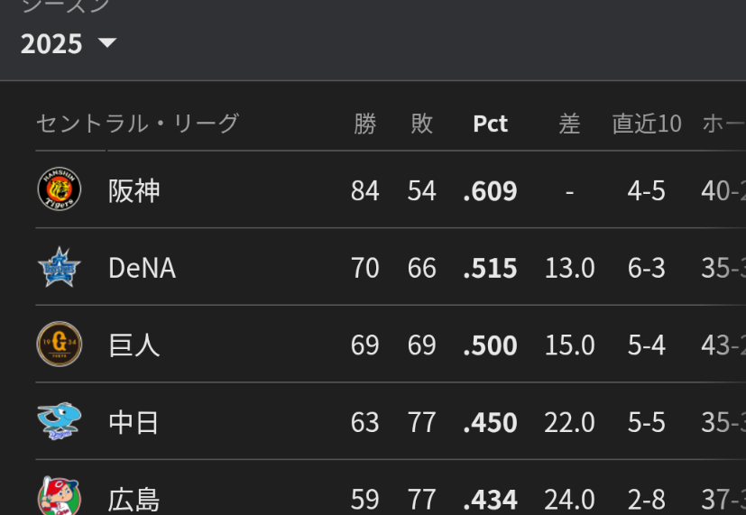Image resolution: width=746 pixels, height=515 pixels.
Task: Sort by the 差 games-behind header
Action: 569,124
